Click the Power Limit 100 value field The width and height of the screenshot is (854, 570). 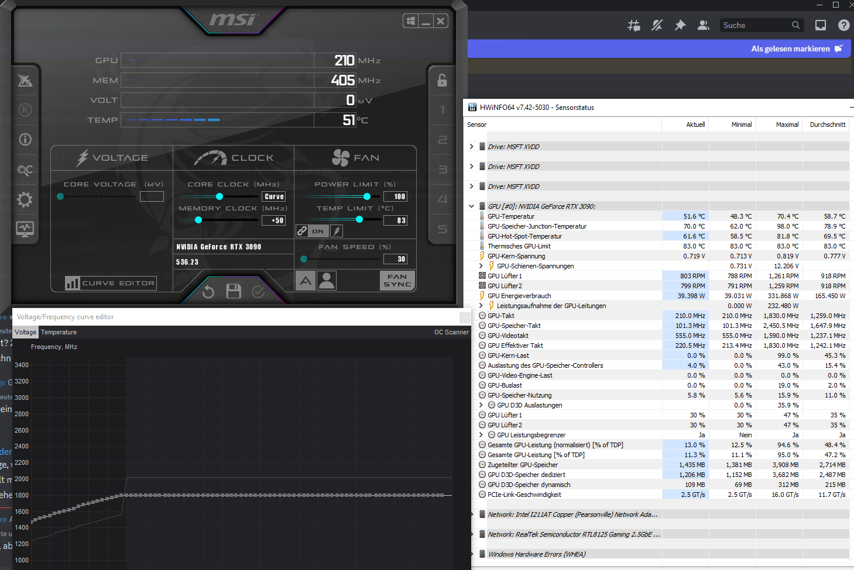pos(395,196)
